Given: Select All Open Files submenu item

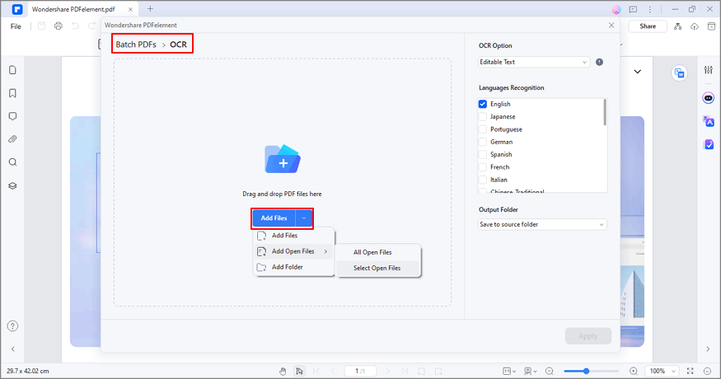Looking at the screenshot, I should tap(378, 252).
